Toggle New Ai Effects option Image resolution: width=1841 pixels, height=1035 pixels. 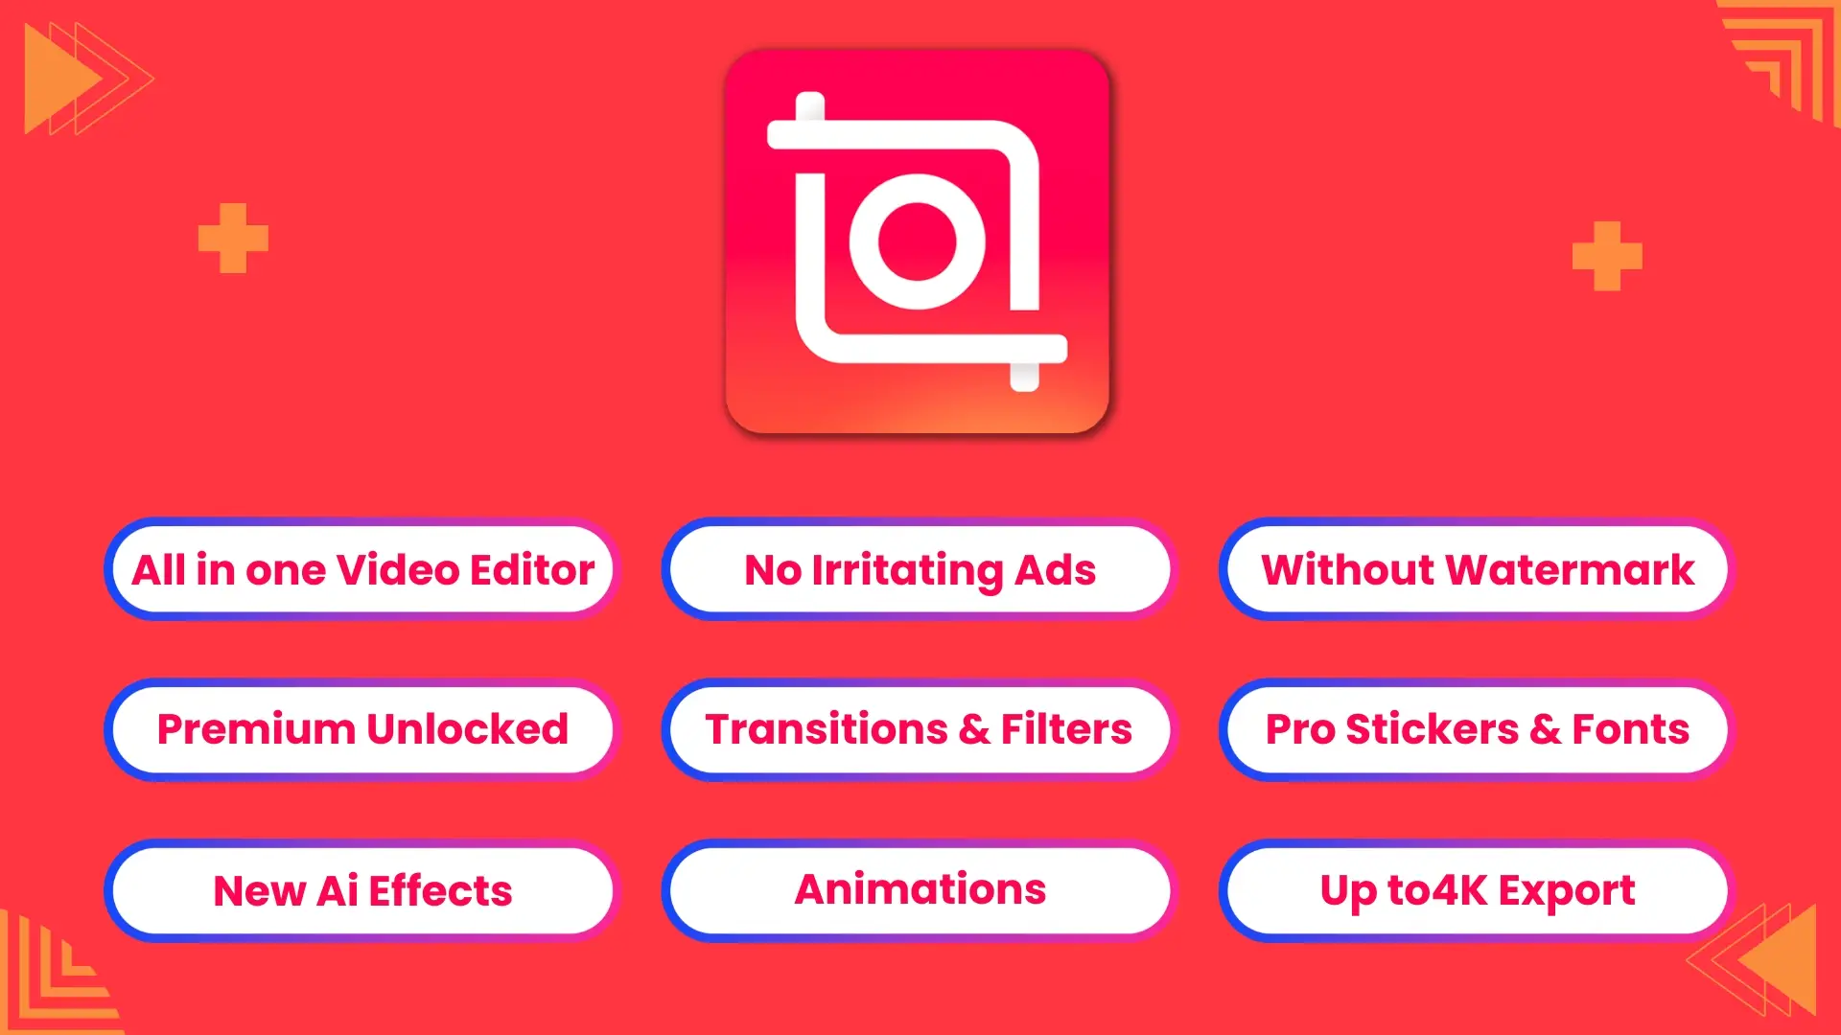362,891
